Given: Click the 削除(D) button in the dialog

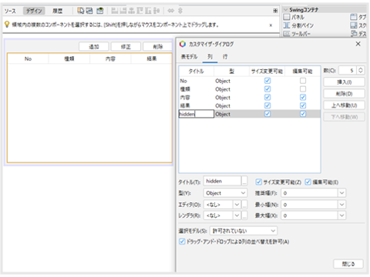Looking at the screenshot, I should [344, 94].
